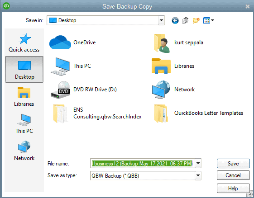
Task: Click the DVD RW Drive (D:) label
Action: coord(95,90)
